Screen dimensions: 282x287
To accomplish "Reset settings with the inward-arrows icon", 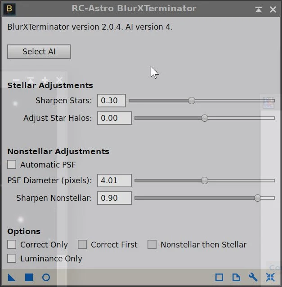I will click(270, 277).
